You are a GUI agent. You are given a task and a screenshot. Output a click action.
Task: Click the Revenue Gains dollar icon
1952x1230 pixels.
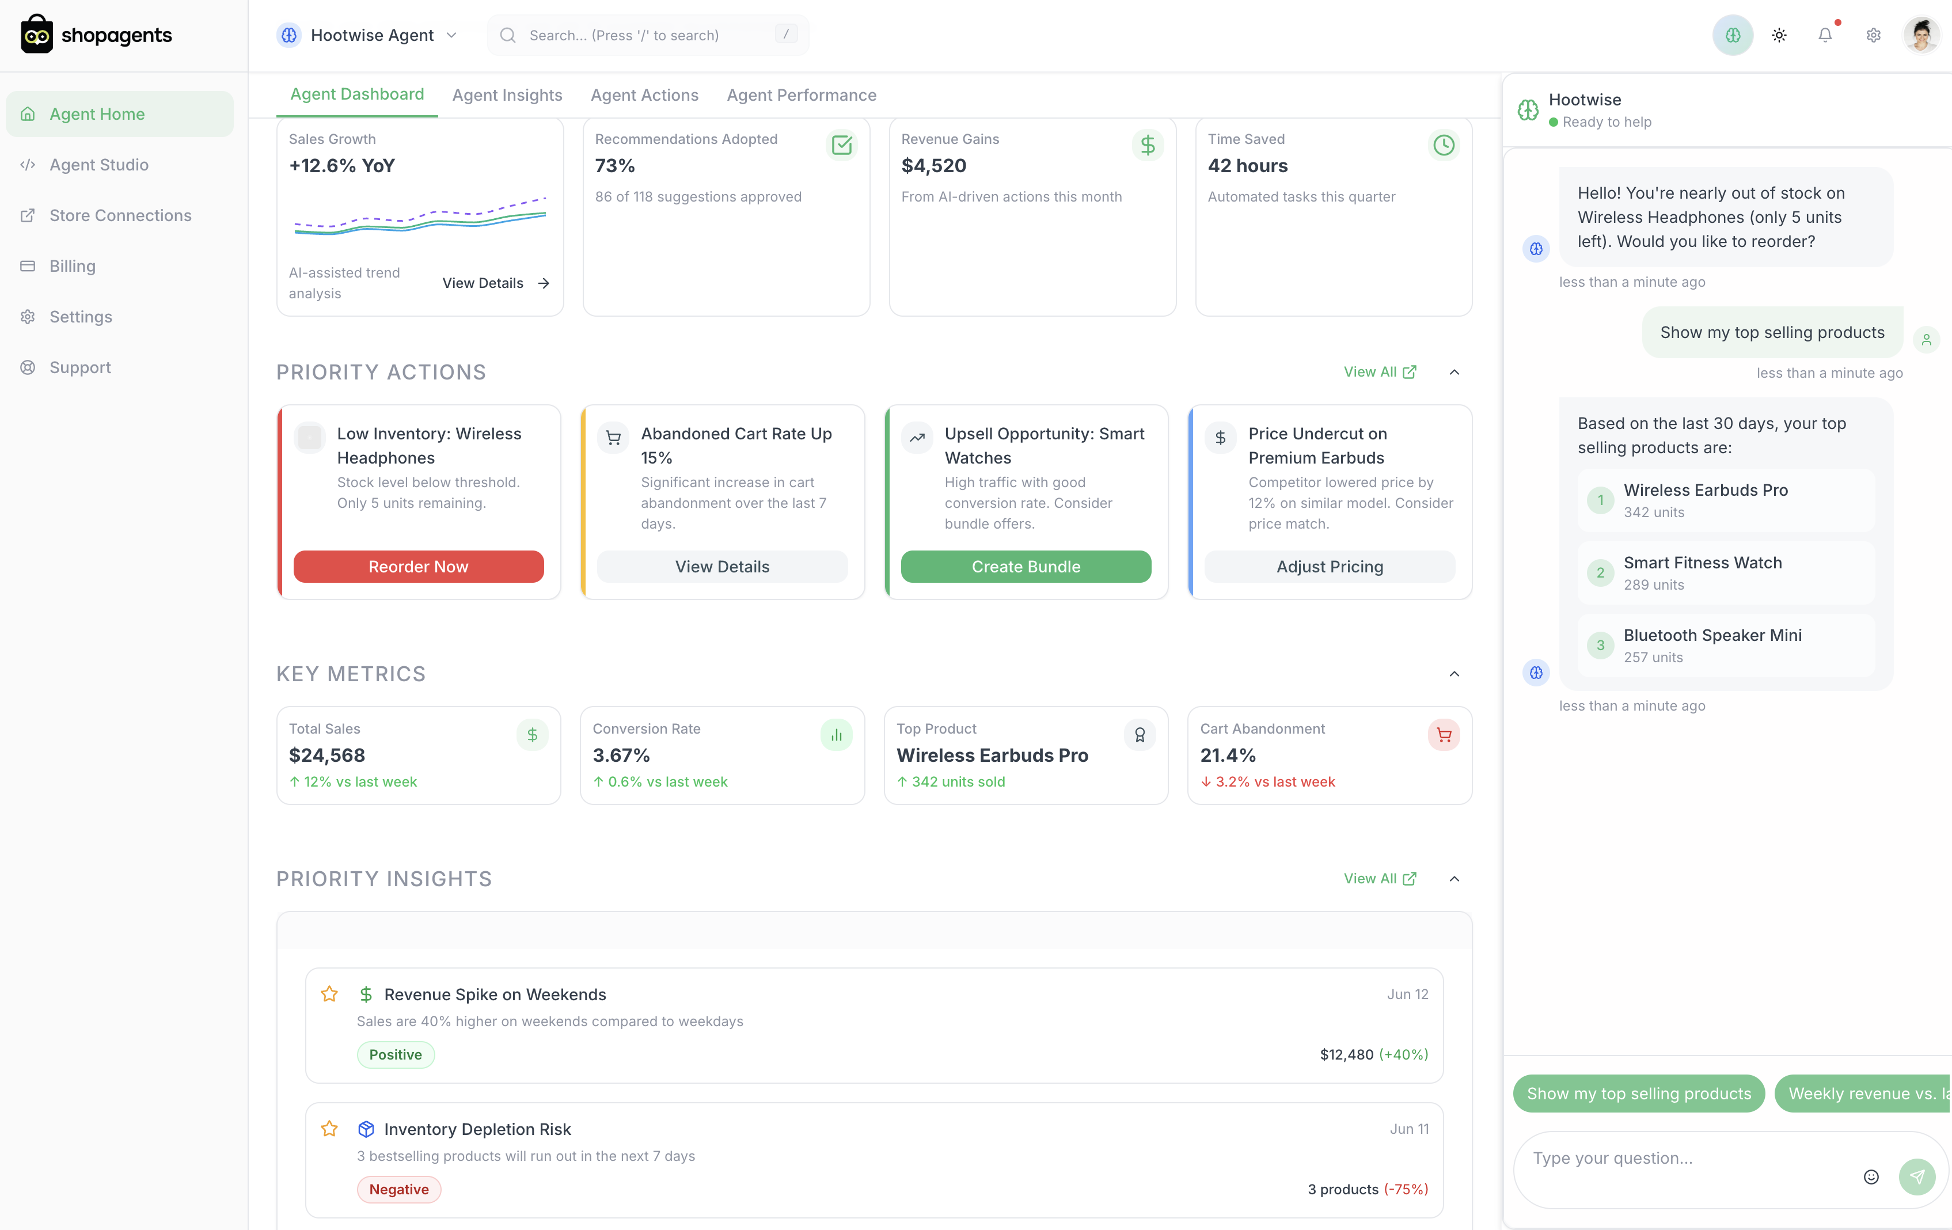1148,145
